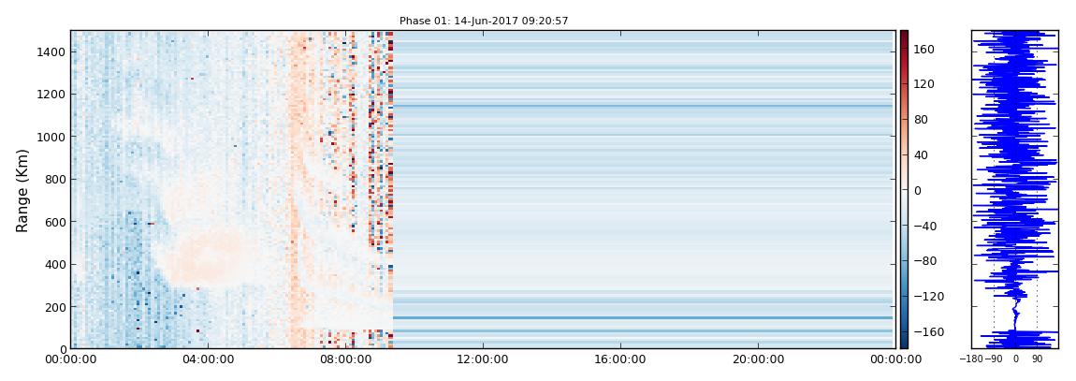Click the 1200 range tick label
Image resolution: width=1076 pixels, height=381 pixels.
[x=51, y=95]
